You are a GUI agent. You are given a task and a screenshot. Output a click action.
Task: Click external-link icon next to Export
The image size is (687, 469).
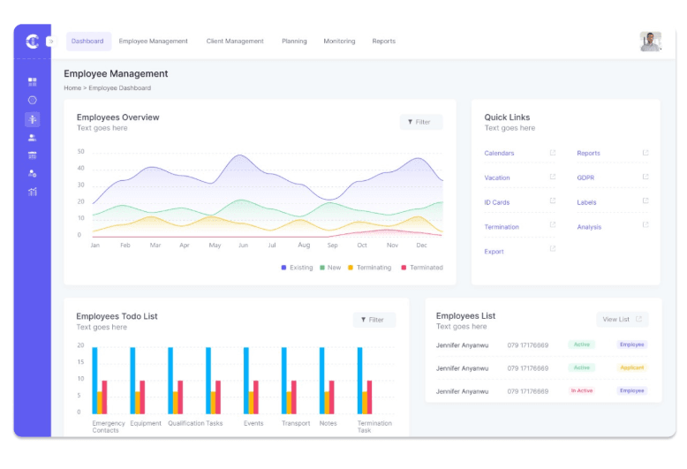553,248
